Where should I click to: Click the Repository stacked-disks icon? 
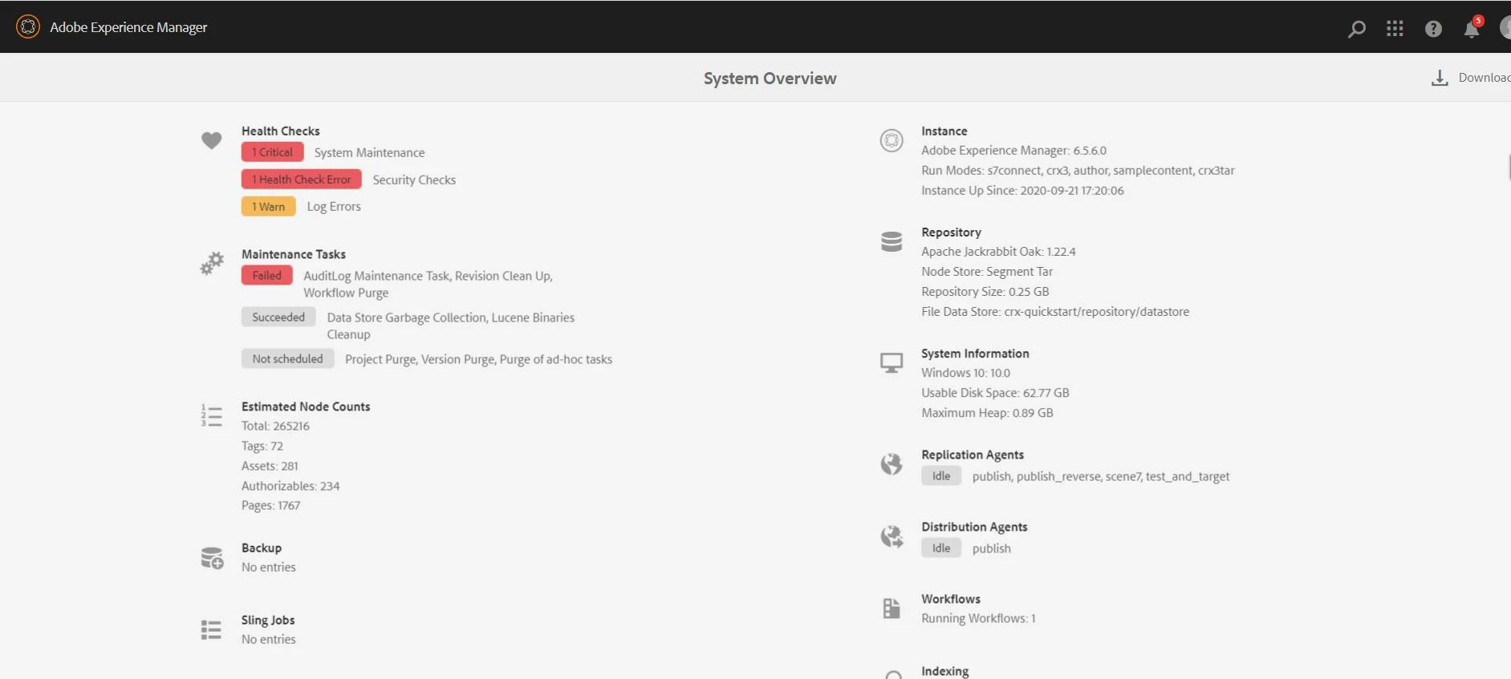point(892,241)
